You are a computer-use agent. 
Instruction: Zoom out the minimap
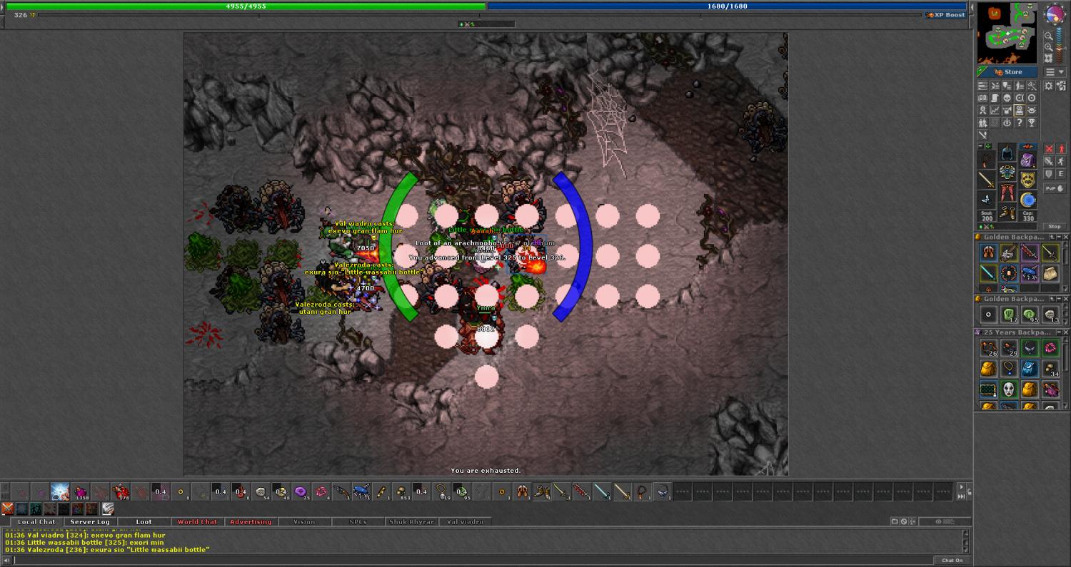[x=1048, y=36]
